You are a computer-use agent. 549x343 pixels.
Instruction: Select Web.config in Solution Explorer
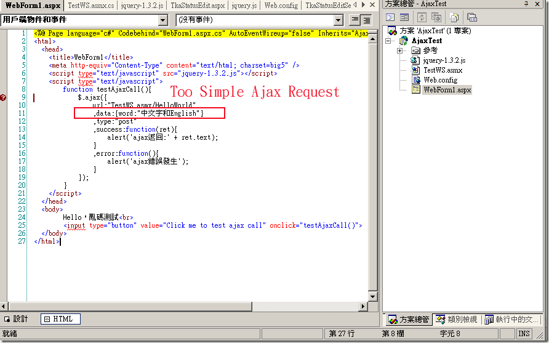[x=441, y=80]
